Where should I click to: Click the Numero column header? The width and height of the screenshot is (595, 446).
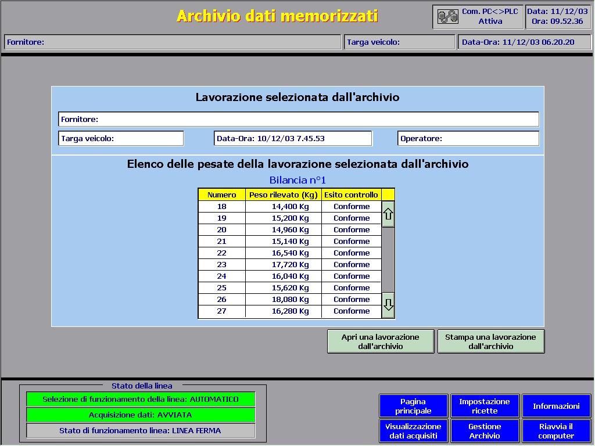point(221,195)
